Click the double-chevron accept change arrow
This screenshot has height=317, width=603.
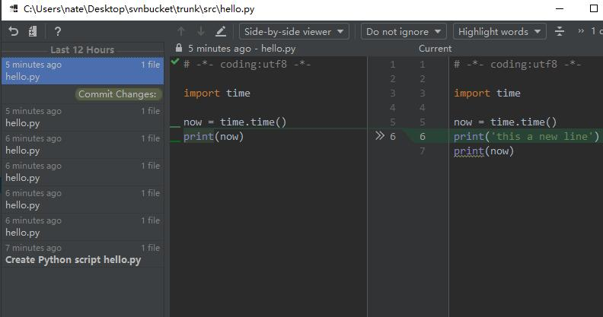click(380, 136)
